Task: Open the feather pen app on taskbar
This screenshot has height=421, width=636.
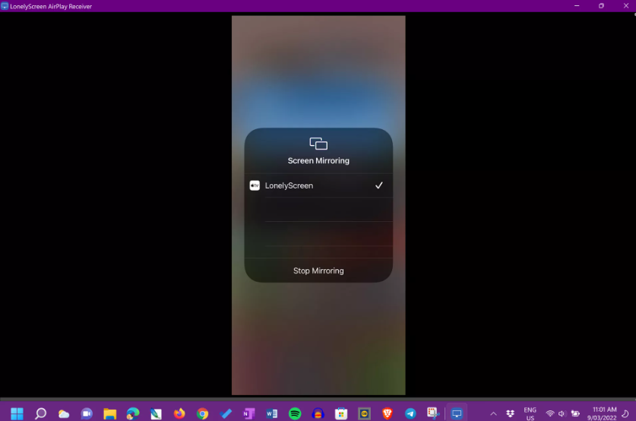Action: coord(157,413)
